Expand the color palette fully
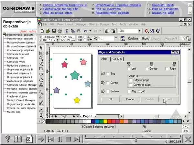194x145 pixels. point(188,121)
